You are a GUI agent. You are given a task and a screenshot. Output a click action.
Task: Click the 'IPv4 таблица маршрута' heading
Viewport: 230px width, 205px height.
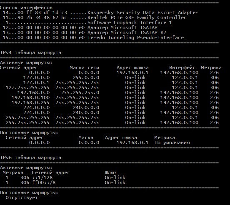pyautogui.click(x=30, y=52)
